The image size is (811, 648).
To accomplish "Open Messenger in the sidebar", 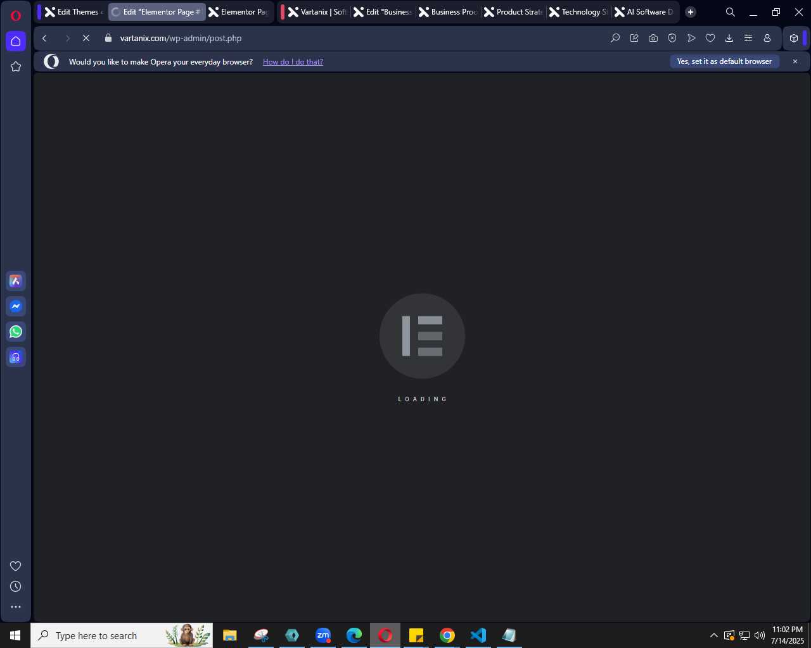I will pos(16,306).
